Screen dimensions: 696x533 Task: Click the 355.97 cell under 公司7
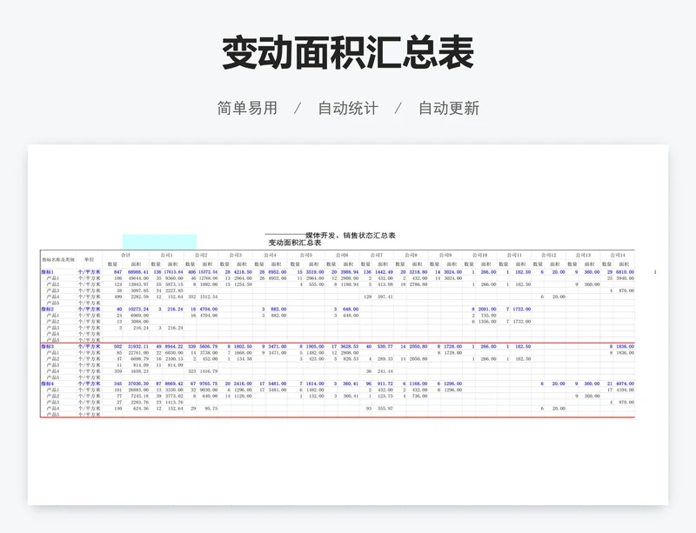385,409
